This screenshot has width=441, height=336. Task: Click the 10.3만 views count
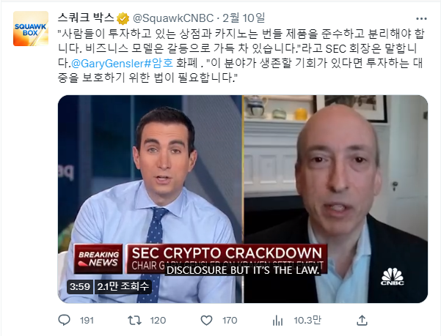point(307,320)
